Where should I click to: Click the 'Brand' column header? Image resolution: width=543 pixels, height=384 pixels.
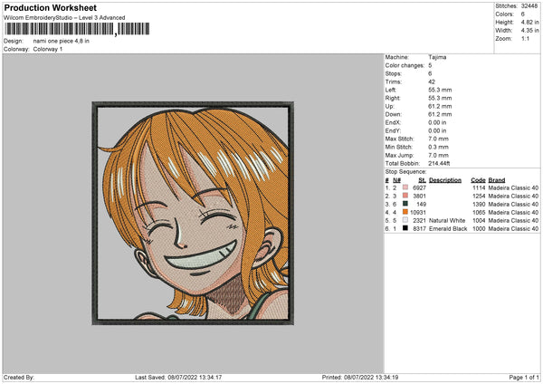click(497, 180)
